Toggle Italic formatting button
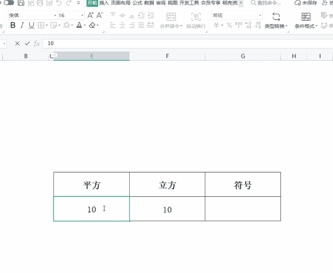 coord(22,25)
